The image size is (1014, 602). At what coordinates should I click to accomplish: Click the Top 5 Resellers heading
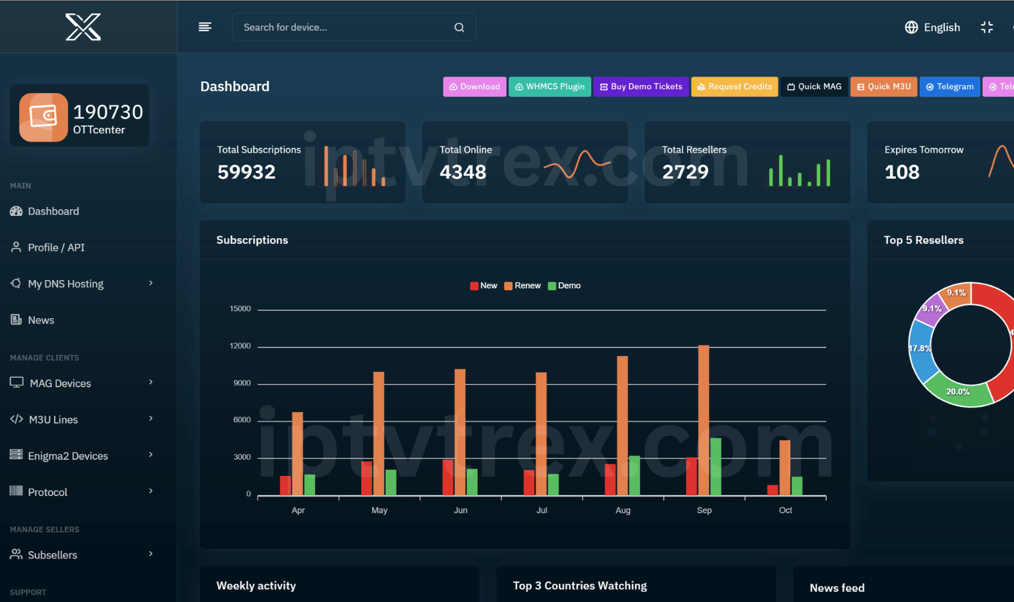(923, 240)
